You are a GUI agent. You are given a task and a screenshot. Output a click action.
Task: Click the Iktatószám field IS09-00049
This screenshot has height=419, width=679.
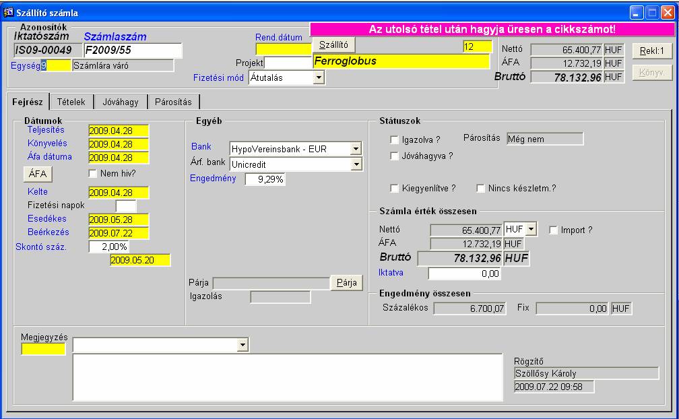pyautogui.click(x=48, y=51)
